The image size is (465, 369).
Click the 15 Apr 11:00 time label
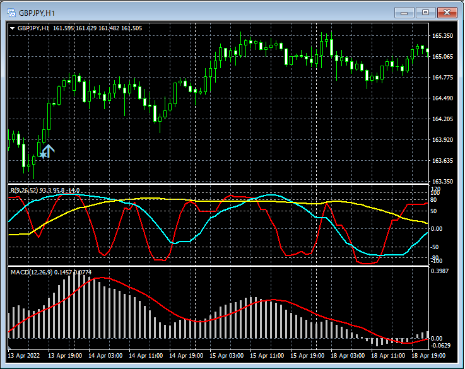pyautogui.click(x=268, y=355)
